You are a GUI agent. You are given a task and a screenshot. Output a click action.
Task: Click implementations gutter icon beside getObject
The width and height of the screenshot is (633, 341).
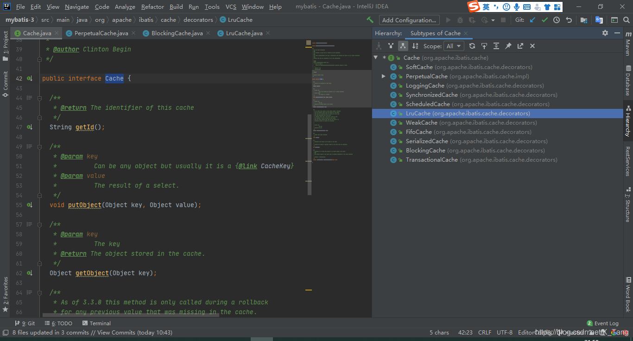tap(30, 273)
